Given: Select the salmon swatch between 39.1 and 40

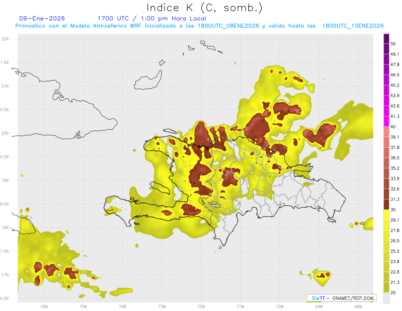Looking at the screenshot, I should [386, 132].
